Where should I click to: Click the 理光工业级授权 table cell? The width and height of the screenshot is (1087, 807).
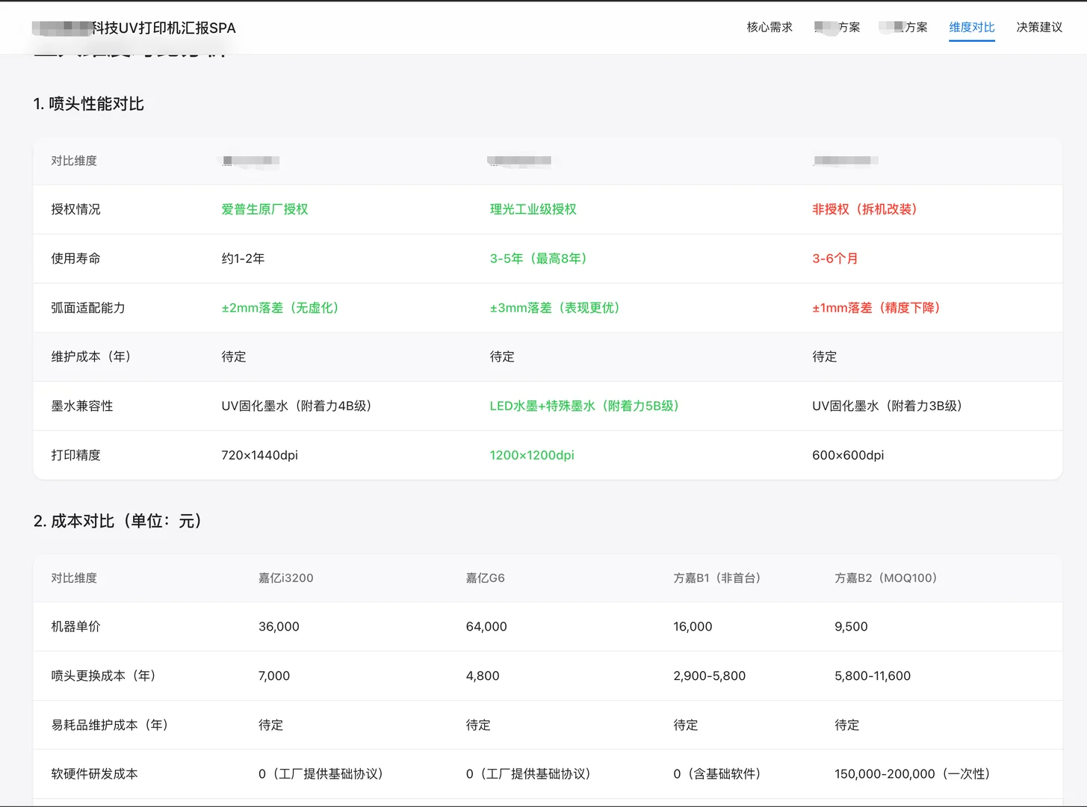[x=533, y=209]
